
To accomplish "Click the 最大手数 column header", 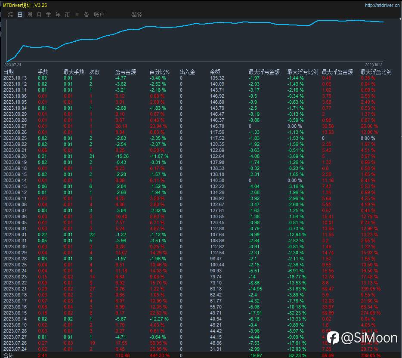I will tap(74, 72).
